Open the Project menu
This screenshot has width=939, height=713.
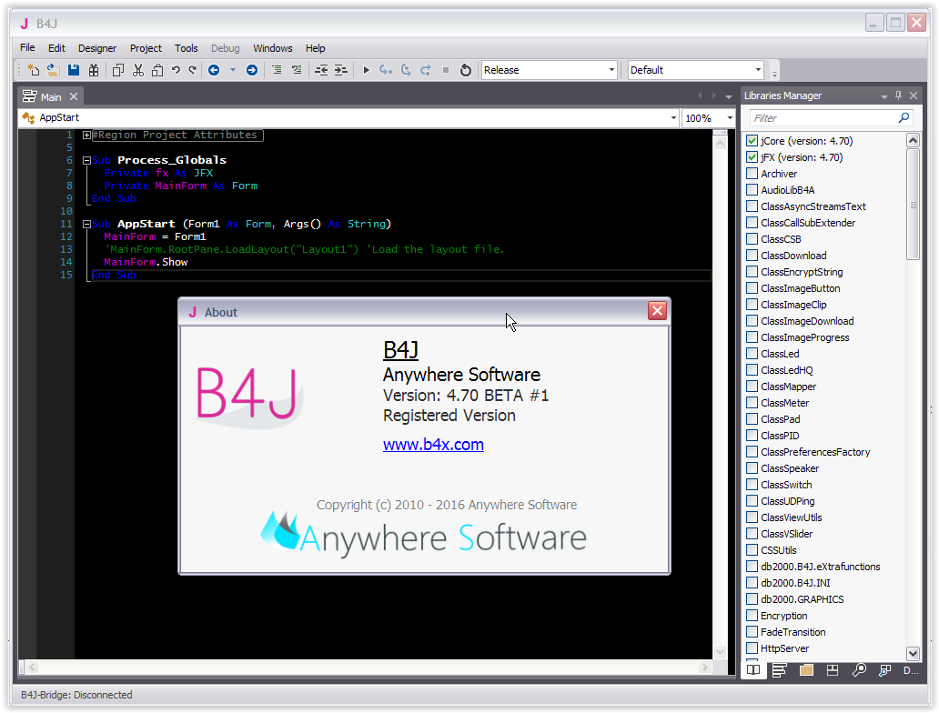pyautogui.click(x=146, y=48)
